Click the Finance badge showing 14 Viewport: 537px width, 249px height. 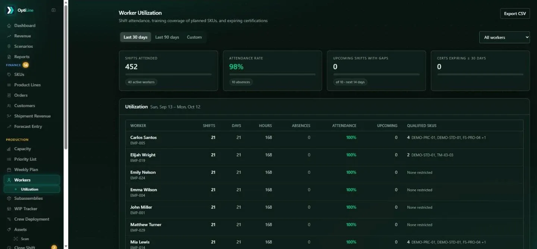click(25, 65)
